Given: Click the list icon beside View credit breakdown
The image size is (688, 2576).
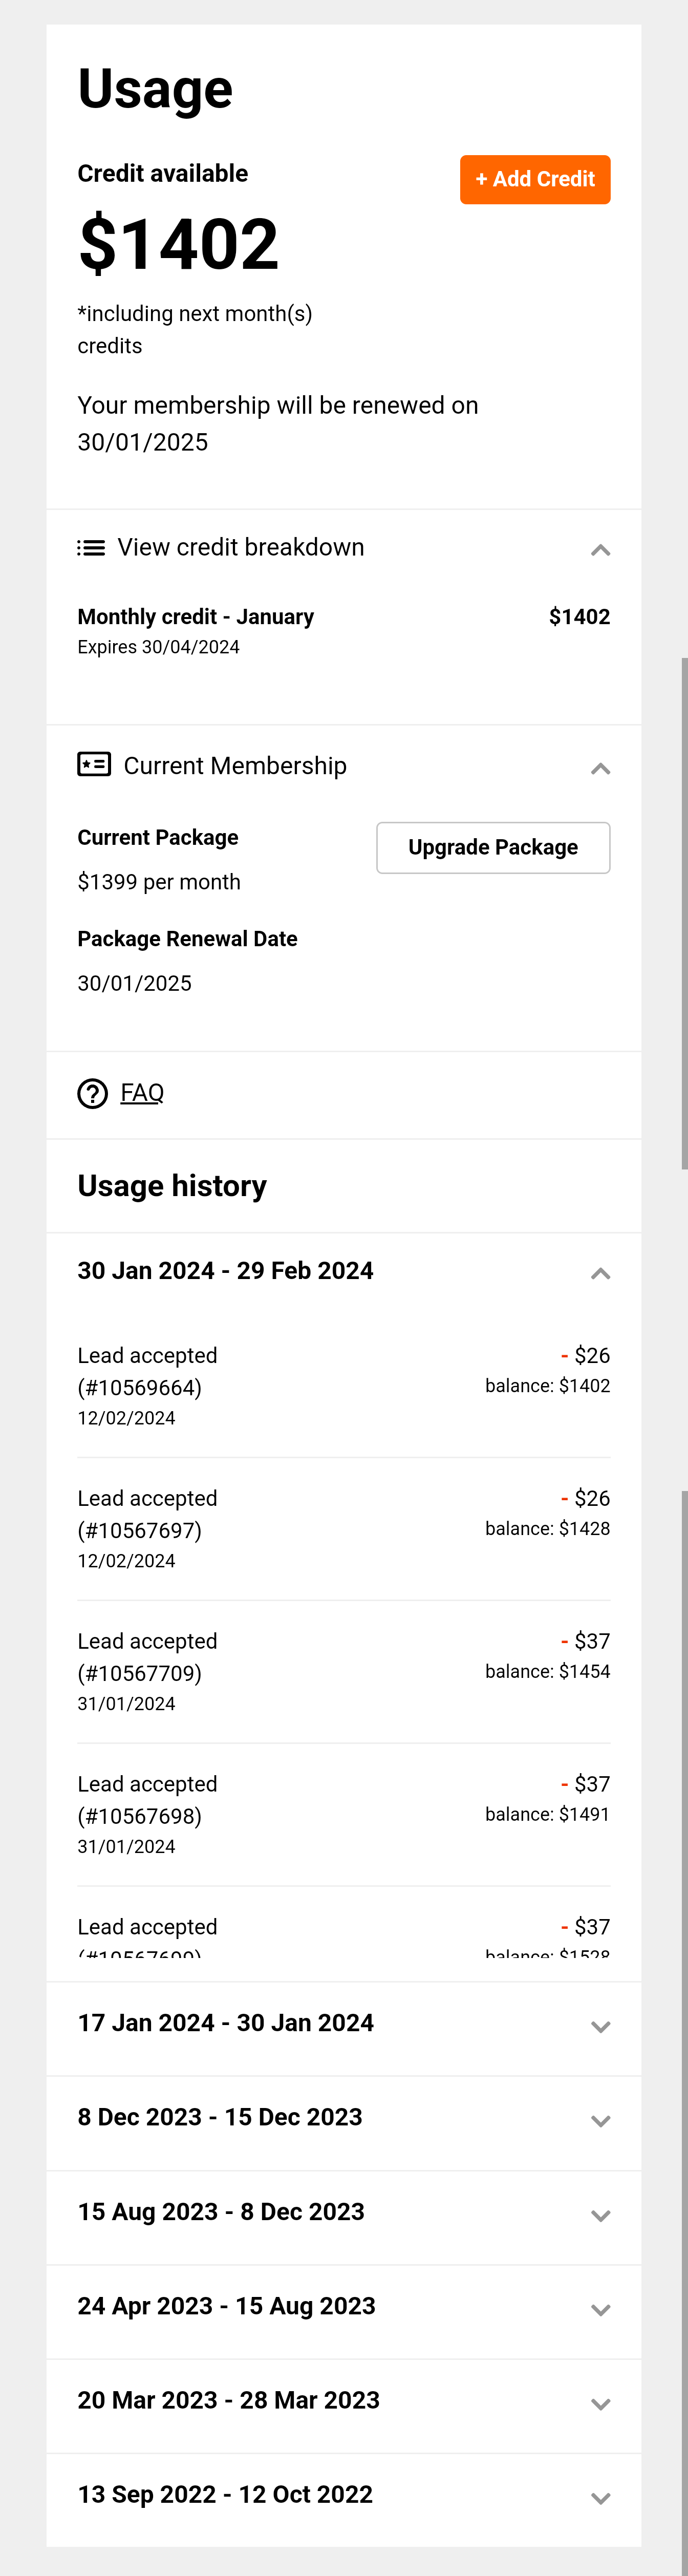Looking at the screenshot, I should pos(91,548).
